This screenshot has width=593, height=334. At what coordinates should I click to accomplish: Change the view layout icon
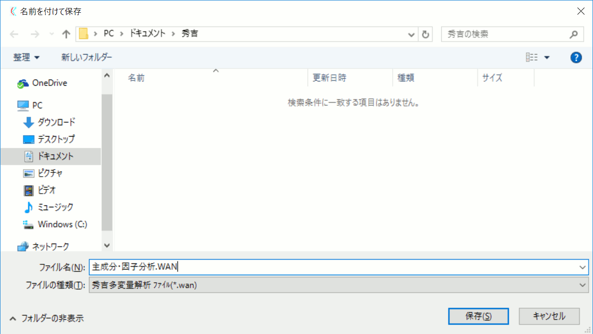[x=532, y=57]
